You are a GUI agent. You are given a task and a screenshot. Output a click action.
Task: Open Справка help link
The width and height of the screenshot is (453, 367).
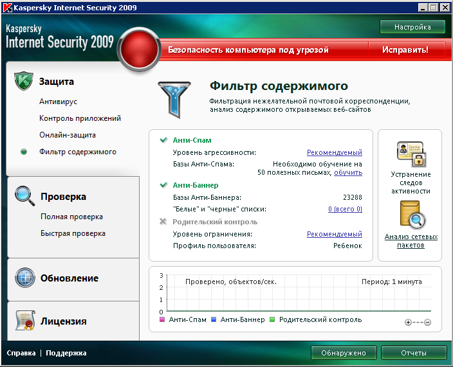pyautogui.click(x=21, y=353)
